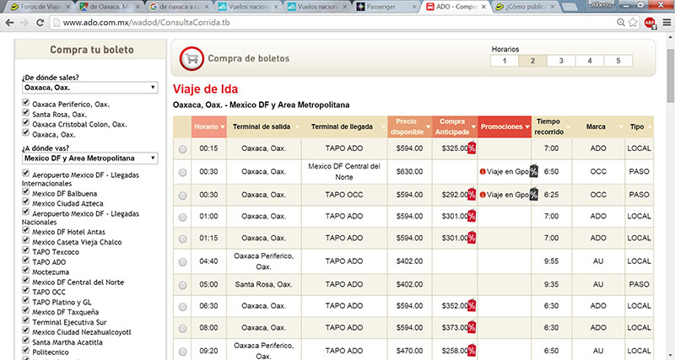Click $402.00 price in the 05:00 row

pos(409,284)
